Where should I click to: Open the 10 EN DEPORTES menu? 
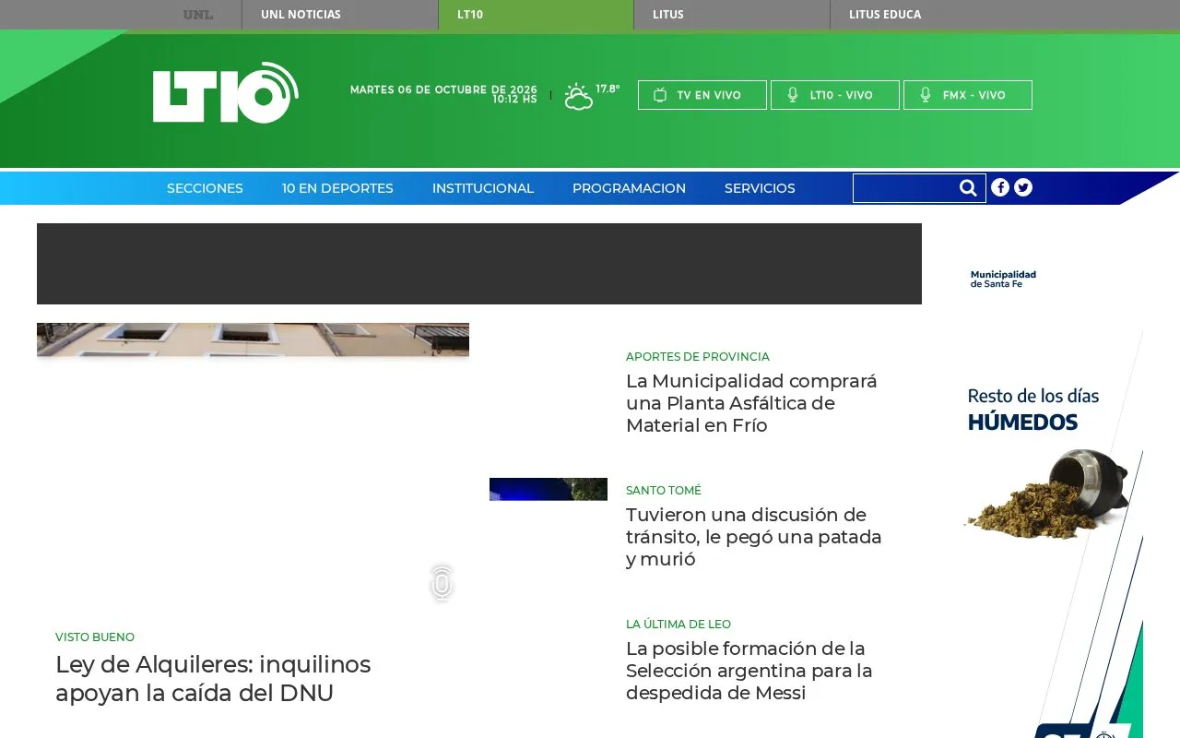337,188
